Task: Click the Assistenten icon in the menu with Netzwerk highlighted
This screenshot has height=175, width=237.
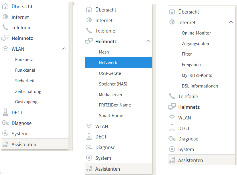Action: [x=89, y=169]
